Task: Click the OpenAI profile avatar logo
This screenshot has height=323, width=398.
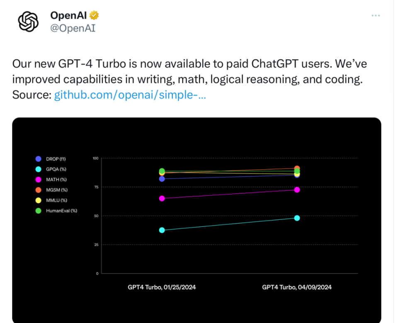Action: click(28, 21)
